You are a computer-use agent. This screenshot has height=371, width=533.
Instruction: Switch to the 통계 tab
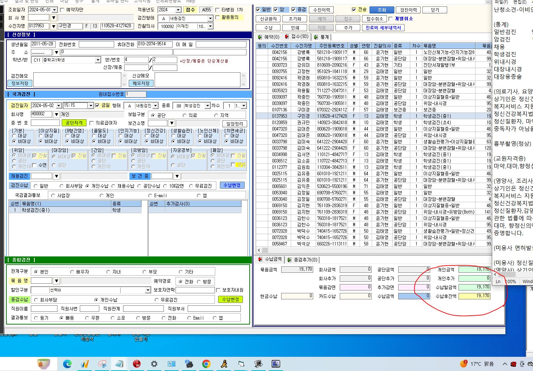point(322,37)
